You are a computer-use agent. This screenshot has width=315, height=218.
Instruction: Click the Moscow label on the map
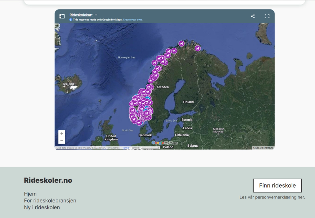point(218,130)
